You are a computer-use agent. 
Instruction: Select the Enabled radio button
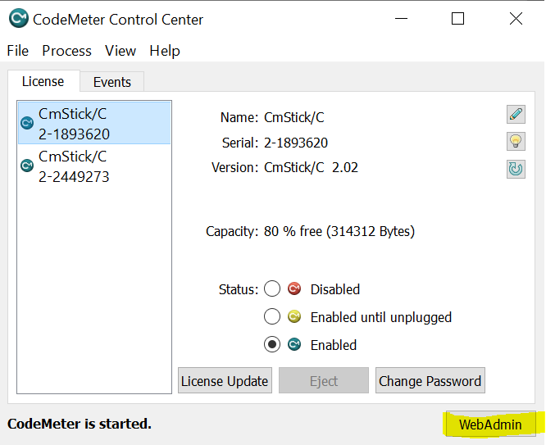(272, 344)
